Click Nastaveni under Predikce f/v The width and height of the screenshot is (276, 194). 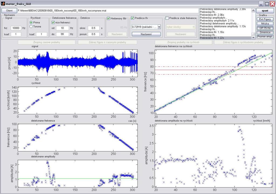click(x=146, y=34)
